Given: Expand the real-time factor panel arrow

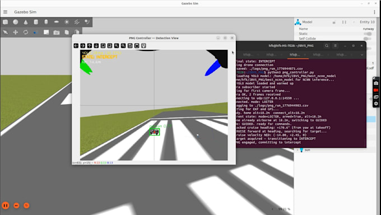Looking at the screenshot, I should [272, 209].
